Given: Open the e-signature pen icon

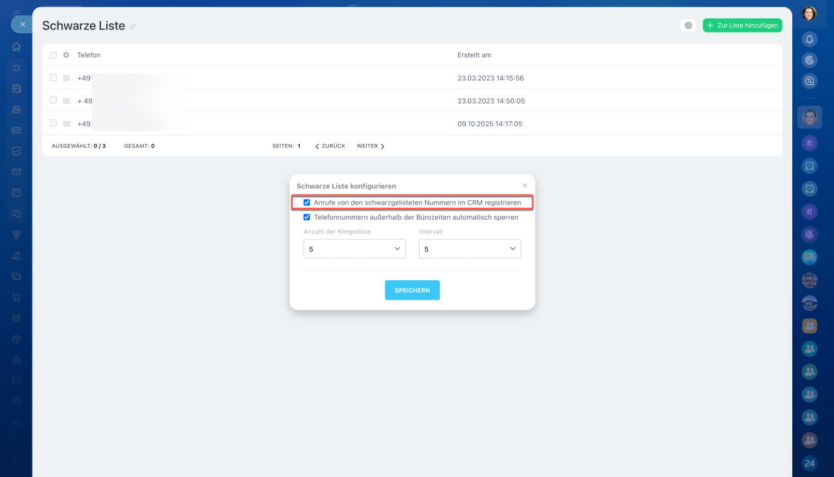Looking at the screenshot, I should 16,255.
